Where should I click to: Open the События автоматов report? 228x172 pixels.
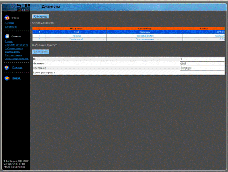point(16,45)
